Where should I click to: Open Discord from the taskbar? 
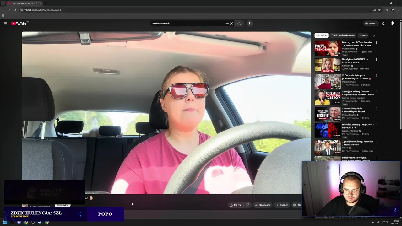[19, 223]
